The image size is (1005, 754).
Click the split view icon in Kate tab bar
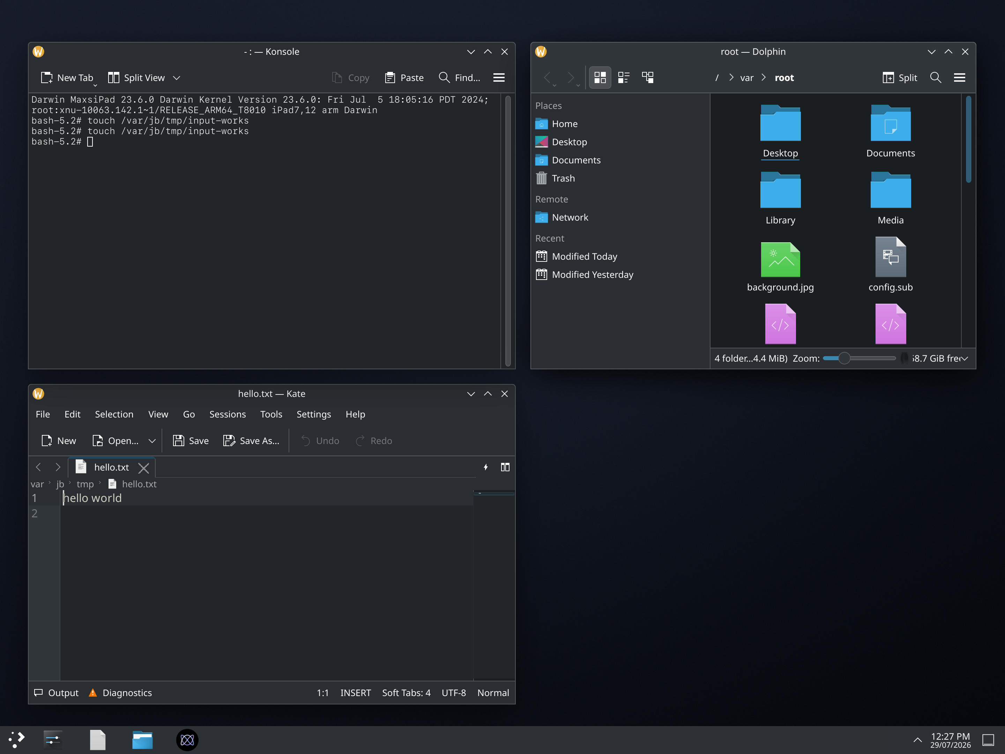[x=505, y=467]
